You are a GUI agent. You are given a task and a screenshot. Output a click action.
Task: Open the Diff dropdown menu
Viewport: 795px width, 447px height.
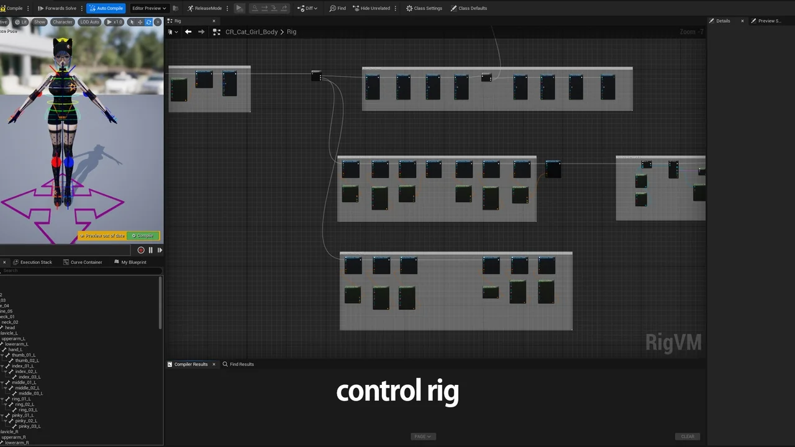click(x=307, y=8)
